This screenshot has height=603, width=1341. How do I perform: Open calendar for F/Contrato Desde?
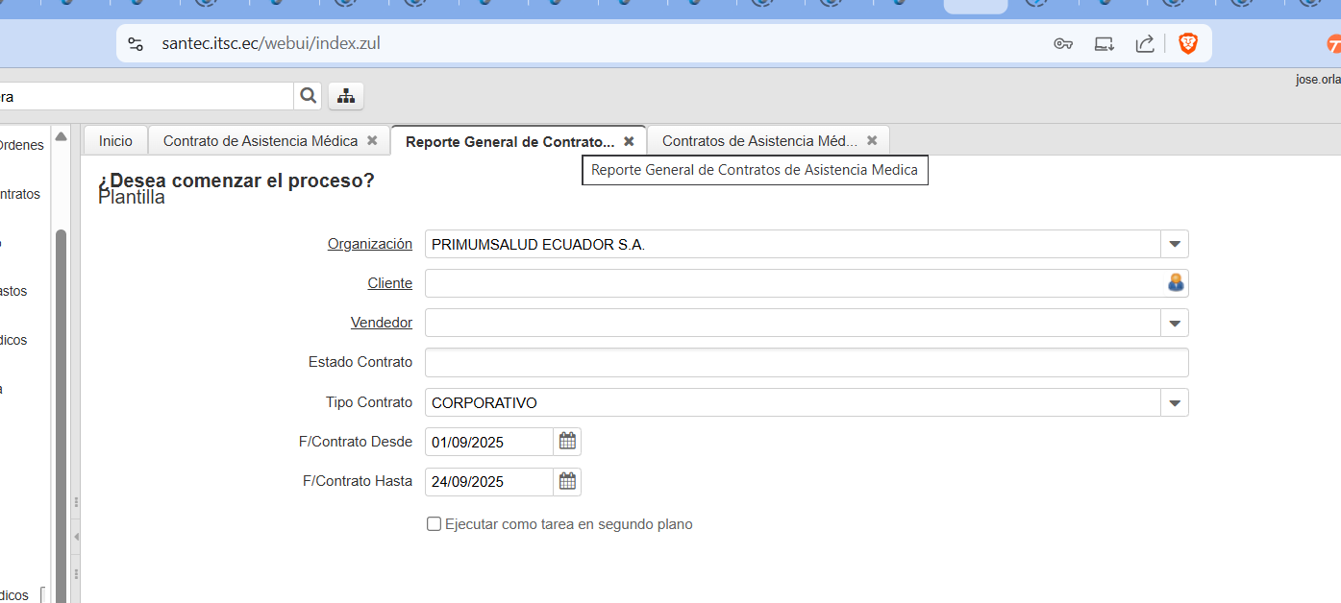(567, 442)
